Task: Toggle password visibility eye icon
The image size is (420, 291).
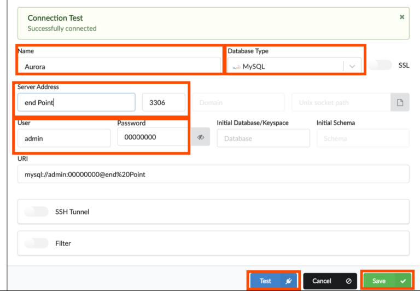Action: coord(201,137)
